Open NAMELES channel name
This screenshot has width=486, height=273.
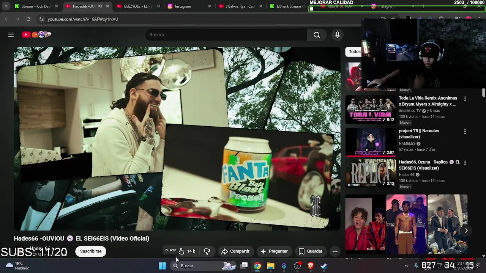(x=407, y=144)
